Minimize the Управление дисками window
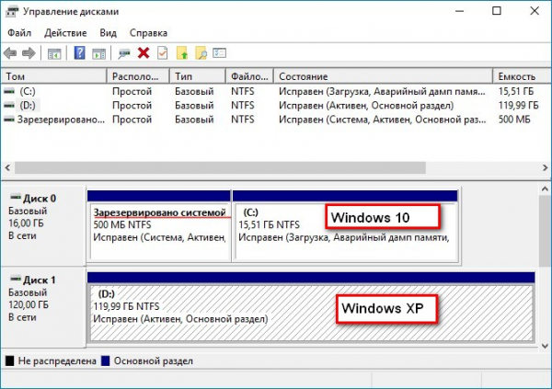Image resolution: width=552 pixels, height=389 pixels. [459, 11]
